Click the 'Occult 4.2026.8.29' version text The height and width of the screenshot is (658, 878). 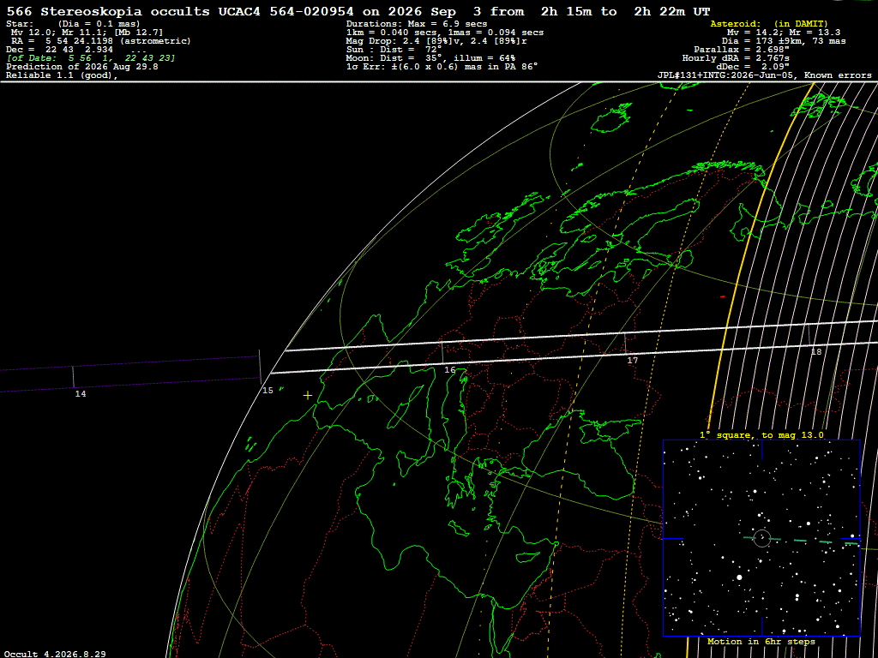click(55, 654)
